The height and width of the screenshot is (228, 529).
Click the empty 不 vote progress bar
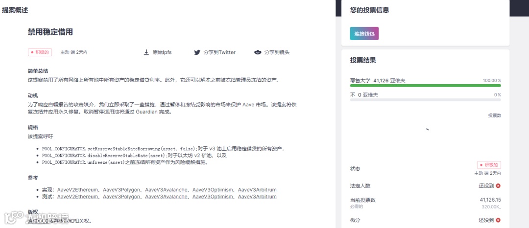(426, 100)
